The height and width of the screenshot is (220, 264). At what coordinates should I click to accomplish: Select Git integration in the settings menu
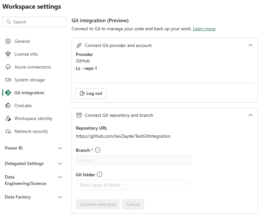pyautogui.click(x=29, y=93)
